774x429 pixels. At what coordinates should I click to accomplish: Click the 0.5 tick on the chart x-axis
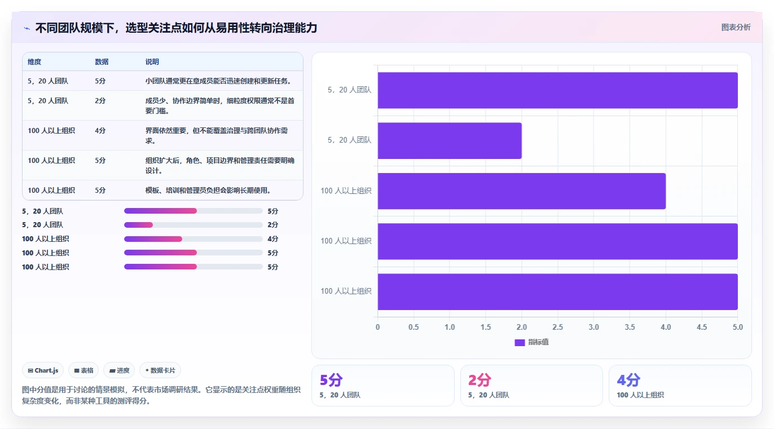coord(414,327)
